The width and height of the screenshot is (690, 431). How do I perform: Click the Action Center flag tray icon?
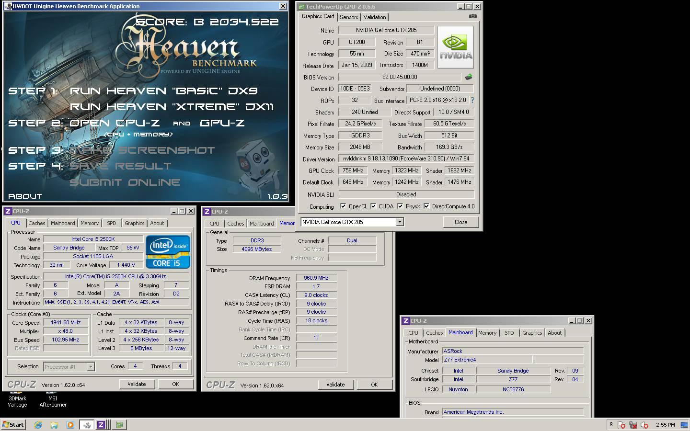coord(621,425)
